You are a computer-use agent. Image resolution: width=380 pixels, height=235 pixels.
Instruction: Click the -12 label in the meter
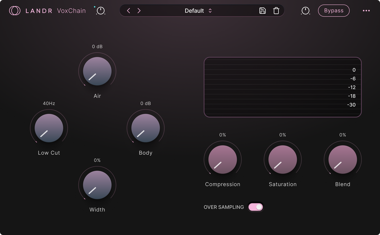(x=352, y=87)
